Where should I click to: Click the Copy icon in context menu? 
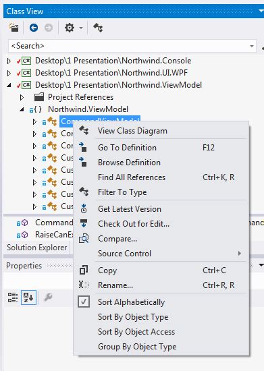point(84,270)
